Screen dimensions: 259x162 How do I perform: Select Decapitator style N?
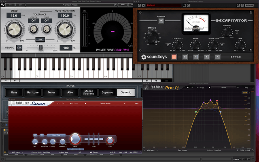(x=195, y=57)
